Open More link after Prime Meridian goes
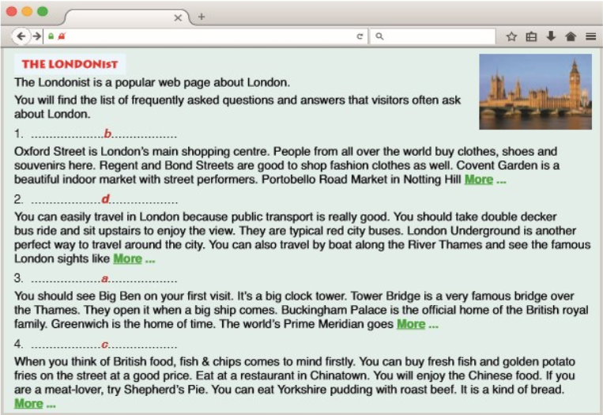This screenshot has width=603, height=415. (411, 324)
